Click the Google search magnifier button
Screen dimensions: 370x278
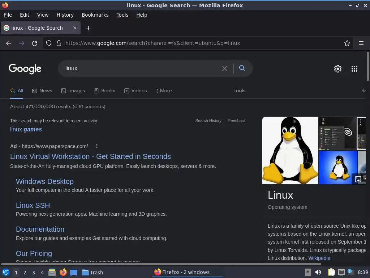pos(242,68)
